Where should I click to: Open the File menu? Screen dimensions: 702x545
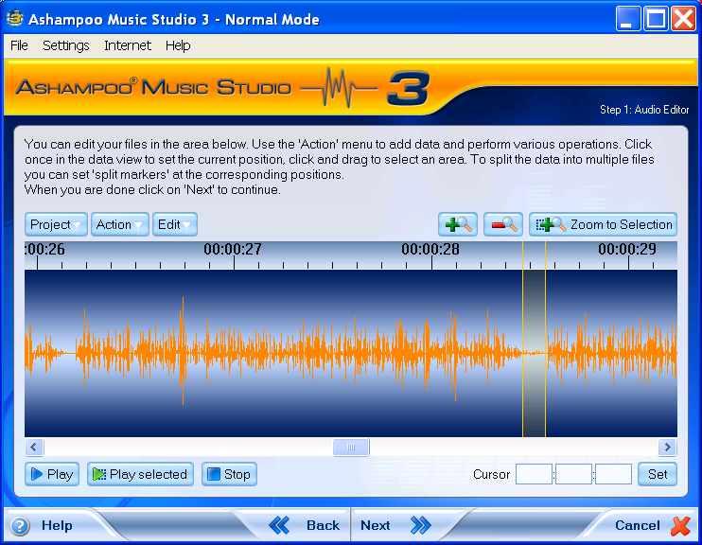[x=19, y=45]
